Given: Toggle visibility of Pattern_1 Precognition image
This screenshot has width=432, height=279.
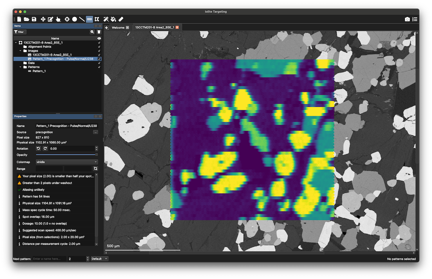Looking at the screenshot, I should 99,59.
